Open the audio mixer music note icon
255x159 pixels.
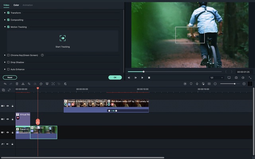pyautogui.click(x=203, y=84)
